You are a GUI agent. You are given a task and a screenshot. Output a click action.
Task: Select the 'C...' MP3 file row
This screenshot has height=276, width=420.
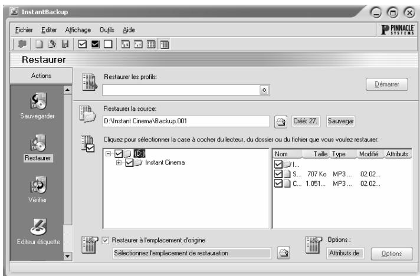point(342,183)
